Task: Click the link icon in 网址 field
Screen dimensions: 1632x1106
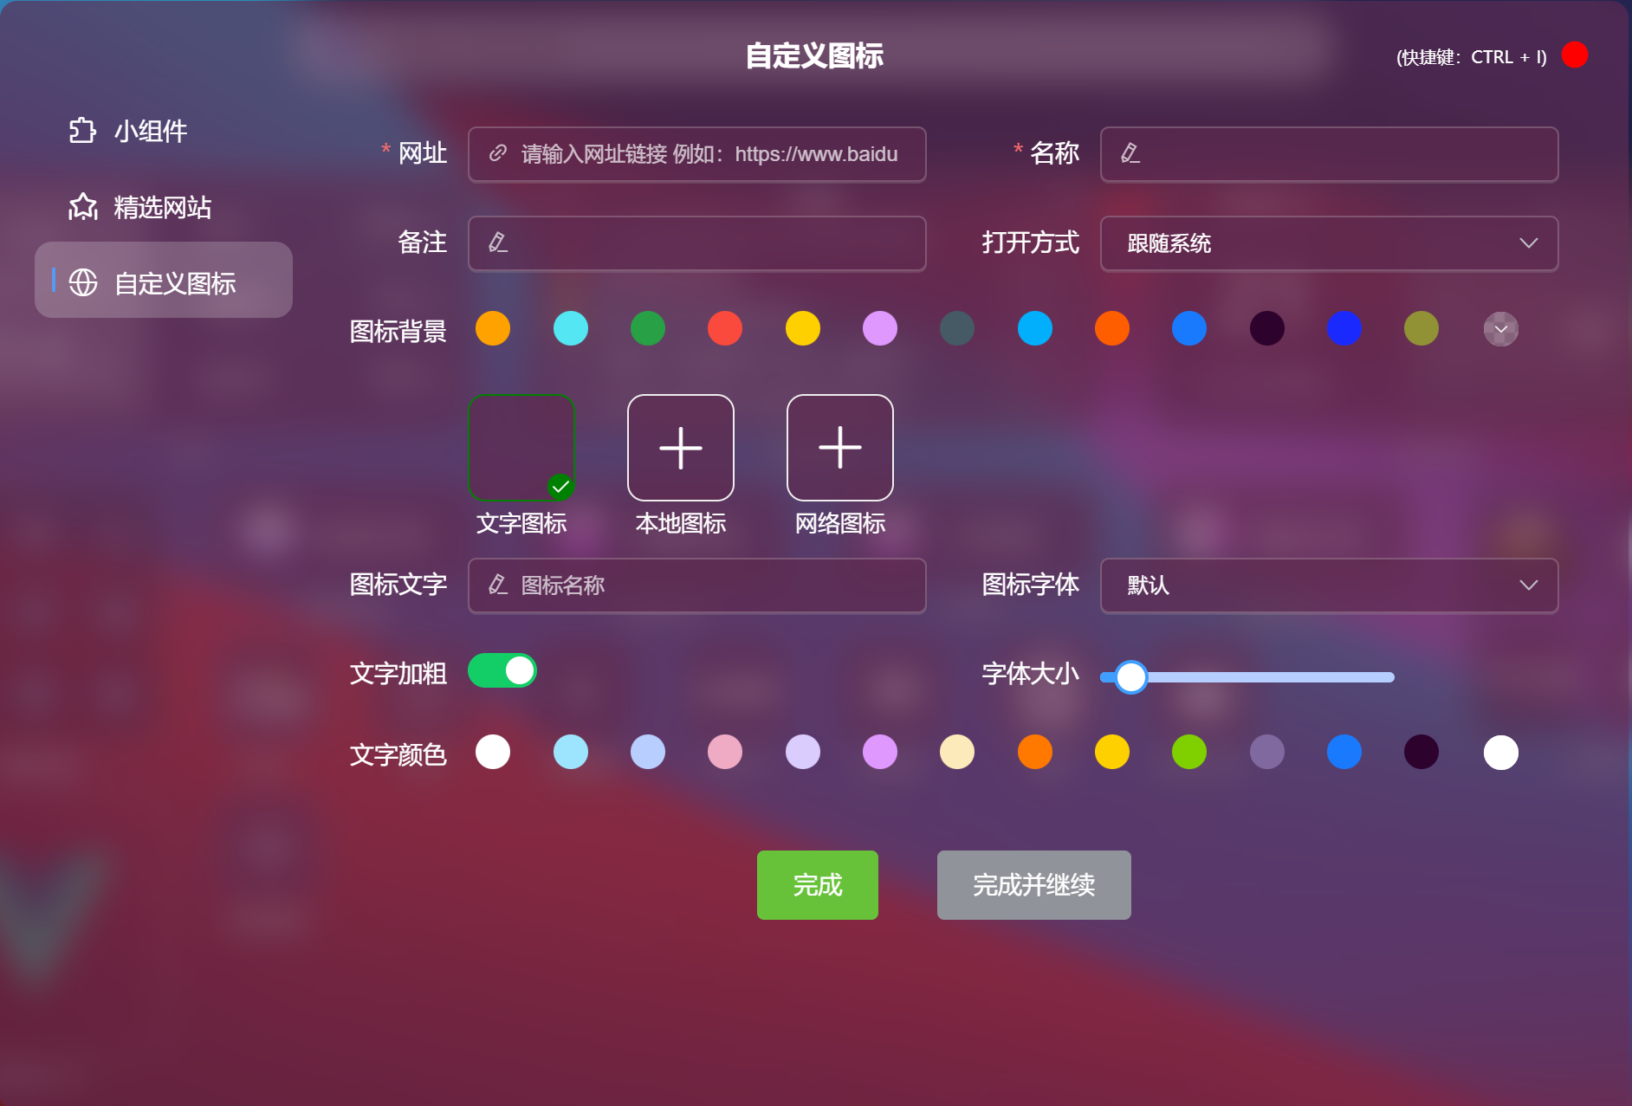Action: click(498, 153)
